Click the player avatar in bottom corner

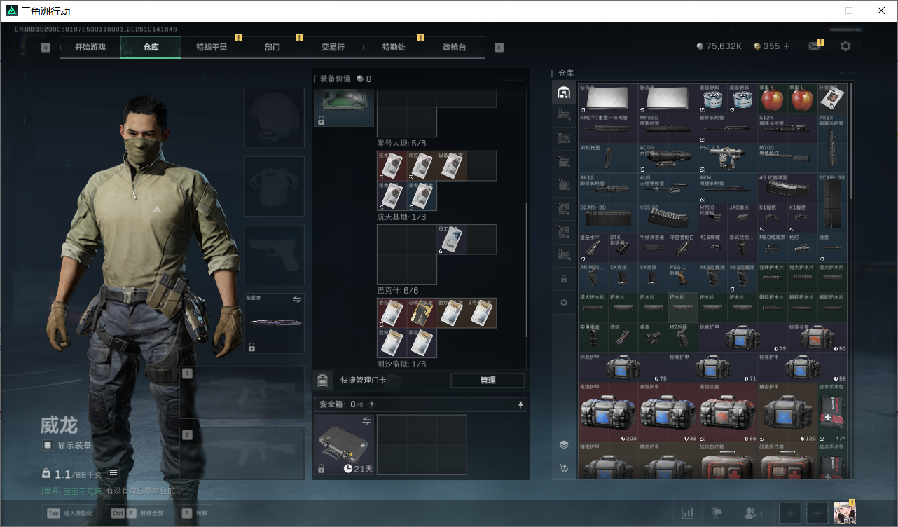pyautogui.click(x=844, y=513)
